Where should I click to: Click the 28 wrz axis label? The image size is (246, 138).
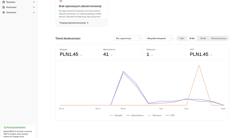click(123, 109)
